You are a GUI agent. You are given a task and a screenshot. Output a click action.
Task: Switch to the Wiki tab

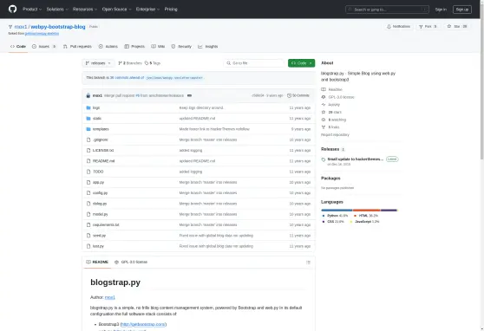158,47
